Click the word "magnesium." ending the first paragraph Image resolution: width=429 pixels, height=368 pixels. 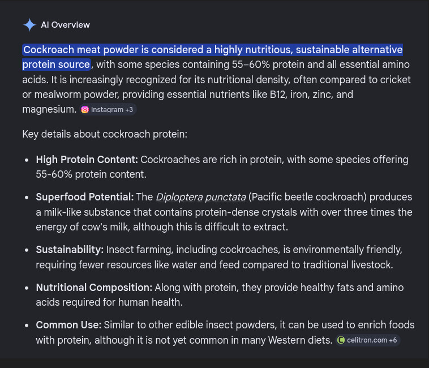(x=49, y=109)
